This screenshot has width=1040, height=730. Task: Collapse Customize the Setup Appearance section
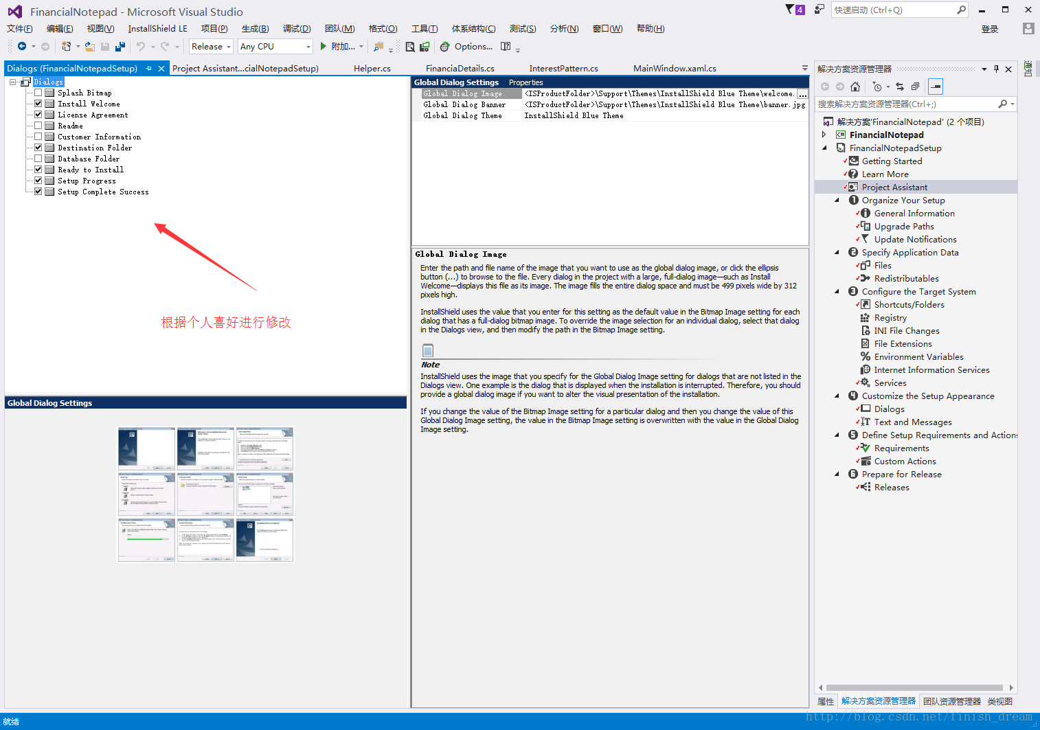837,396
